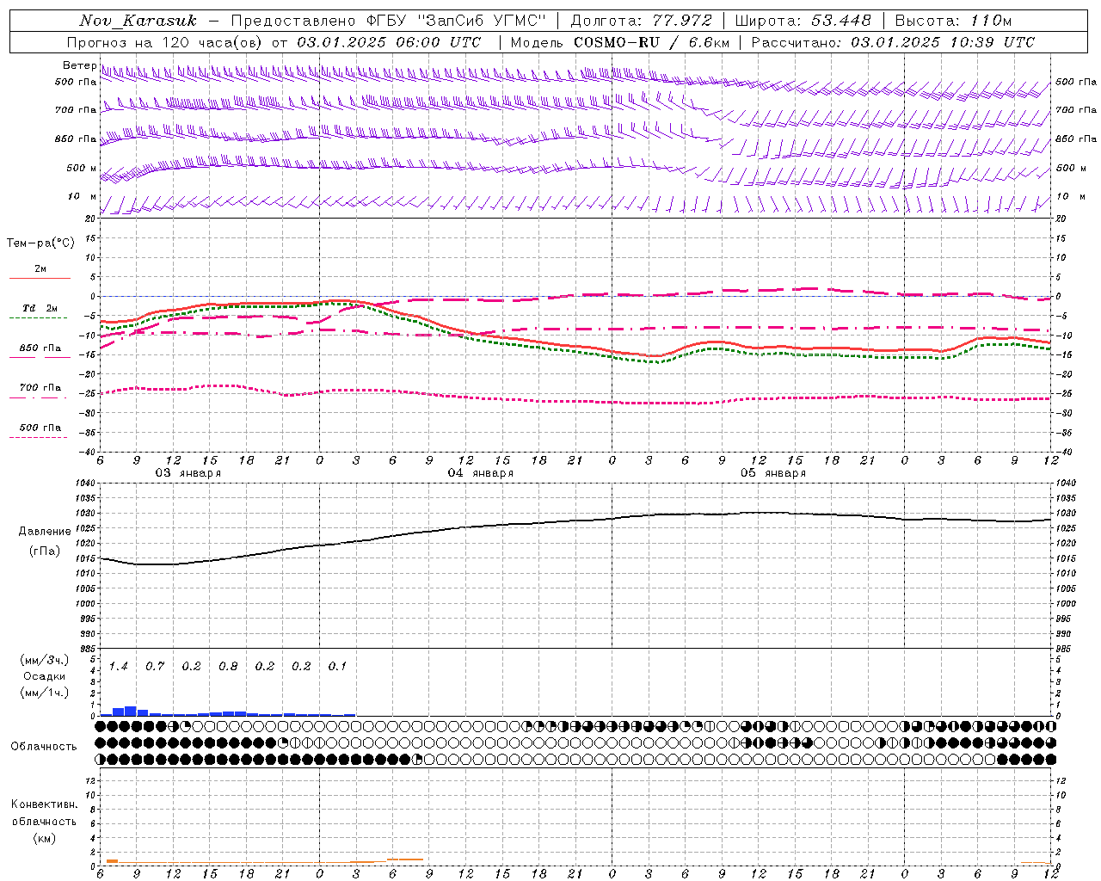Viewport: 1101px width, 881px height.
Task: Click the "Осадки" precipitation panel label
Action: [x=44, y=676]
